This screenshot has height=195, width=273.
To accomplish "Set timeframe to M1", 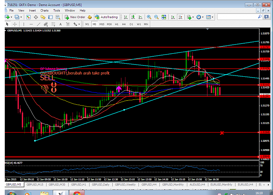I will click(x=87, y=24).
